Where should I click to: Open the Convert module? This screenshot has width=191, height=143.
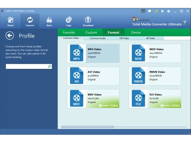(x=30, y=21)
